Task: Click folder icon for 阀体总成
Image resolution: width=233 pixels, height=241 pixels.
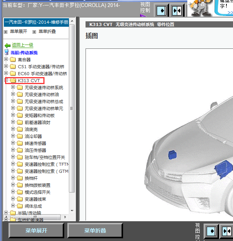Action: tap(20, 206)
